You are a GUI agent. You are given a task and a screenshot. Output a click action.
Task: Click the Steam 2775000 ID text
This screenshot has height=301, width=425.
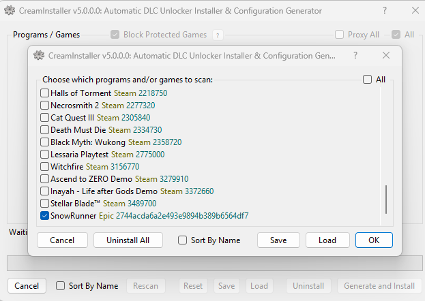click(x=138, y=155)
